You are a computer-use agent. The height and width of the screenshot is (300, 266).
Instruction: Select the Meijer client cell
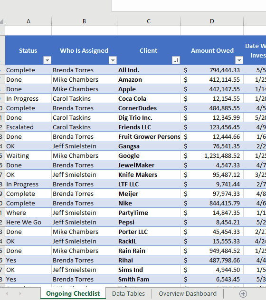(149, 194)
